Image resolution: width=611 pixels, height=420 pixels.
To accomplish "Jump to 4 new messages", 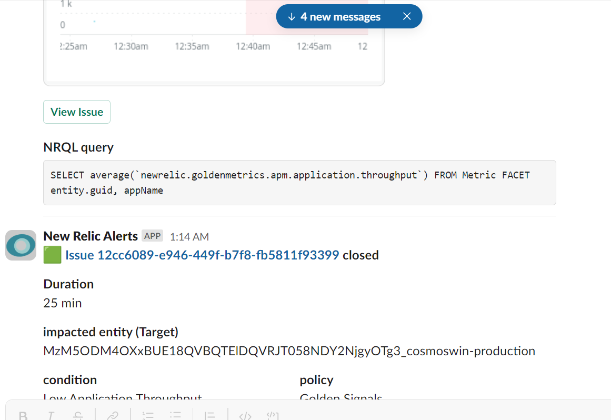I will [334, 17].
